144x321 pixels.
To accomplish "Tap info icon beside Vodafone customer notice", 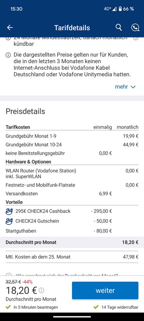I will point(8,55).
